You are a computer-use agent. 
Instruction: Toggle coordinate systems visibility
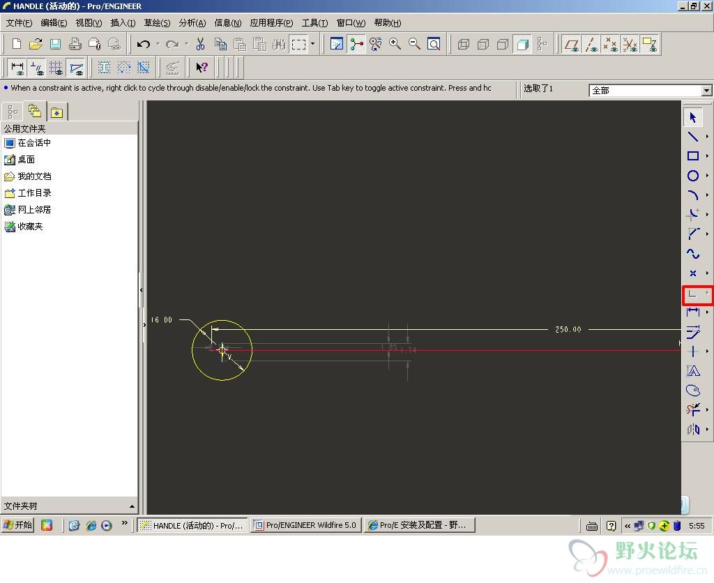(x=630, y=45)
